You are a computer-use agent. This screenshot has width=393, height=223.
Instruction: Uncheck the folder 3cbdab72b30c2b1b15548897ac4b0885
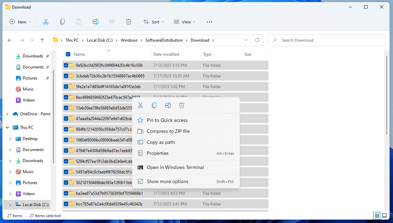(x=66, y=76)
